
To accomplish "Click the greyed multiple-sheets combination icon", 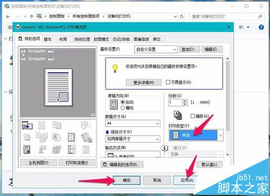I will pyautogui.click(x=42, y=137).
